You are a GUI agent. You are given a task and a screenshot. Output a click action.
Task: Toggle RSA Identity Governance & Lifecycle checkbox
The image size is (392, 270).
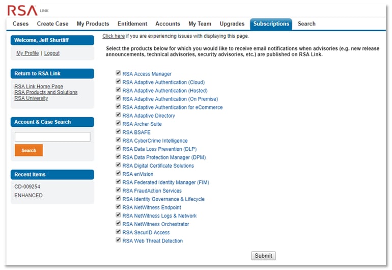tap(118, 198)
